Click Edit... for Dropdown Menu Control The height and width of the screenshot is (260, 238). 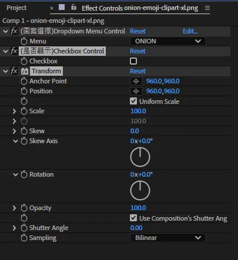(x=190, y=31)
